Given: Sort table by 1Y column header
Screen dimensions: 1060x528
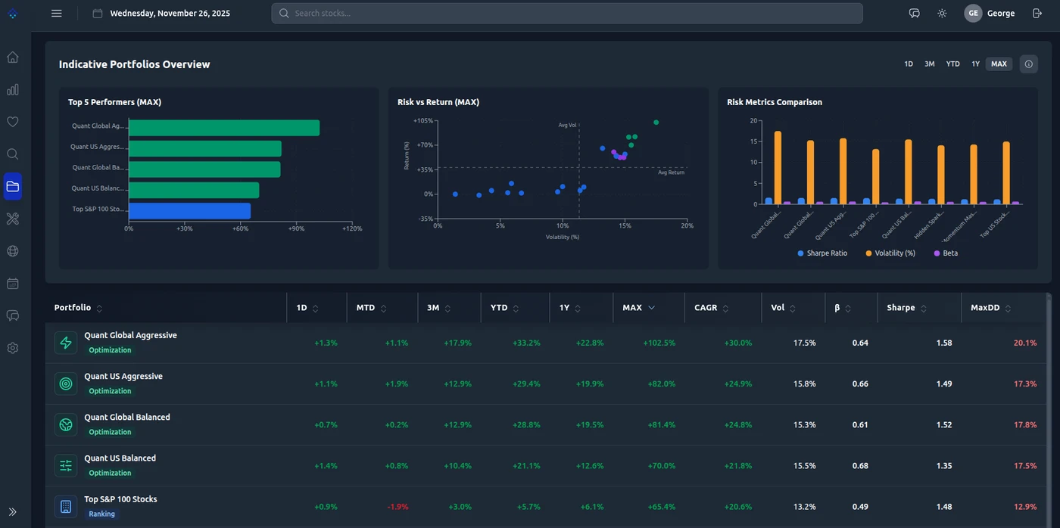Looking at the screenshot, I should tap(570, 308).
